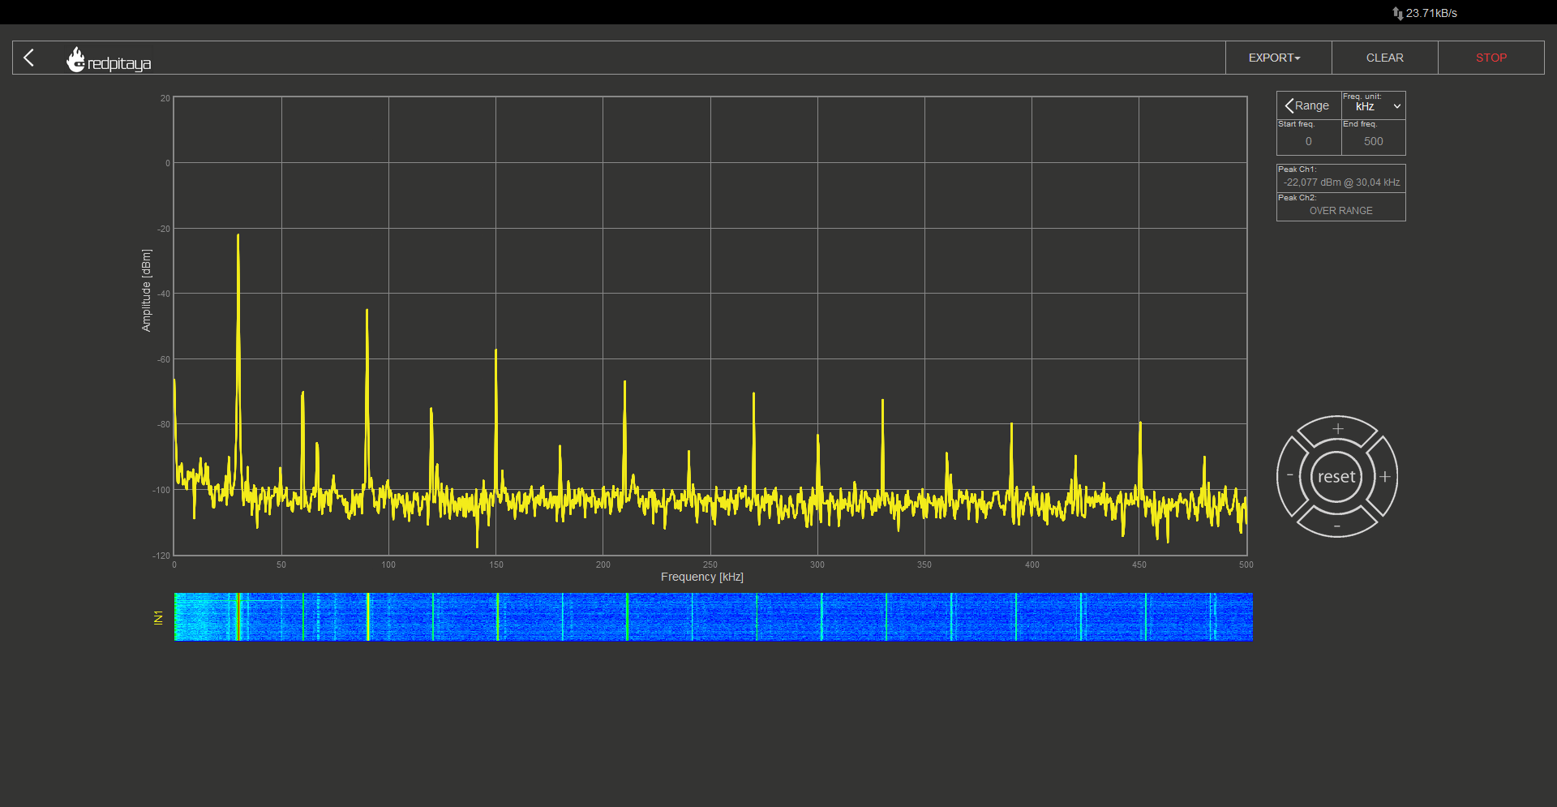Click the back arrow in header
Image resolution: width=1557 pixels, height=807 pixels.
tap(29, 58)
